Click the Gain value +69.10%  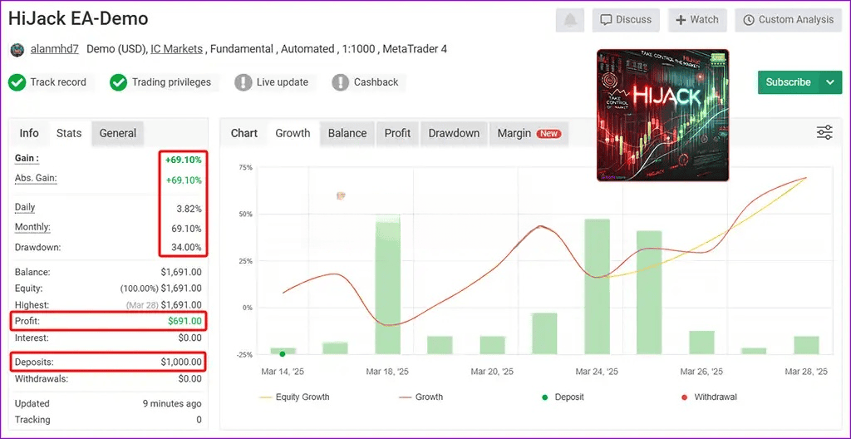point(184,160)
